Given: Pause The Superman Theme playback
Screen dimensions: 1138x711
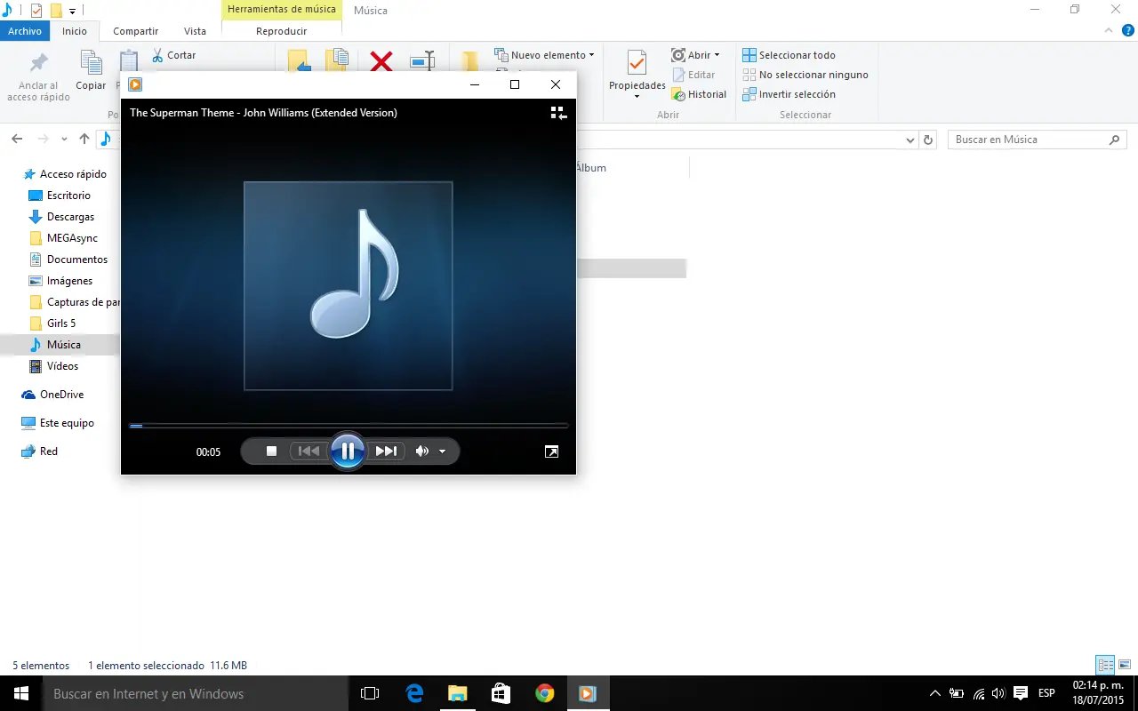Looking at the screenshot, I should pos(348,451).
